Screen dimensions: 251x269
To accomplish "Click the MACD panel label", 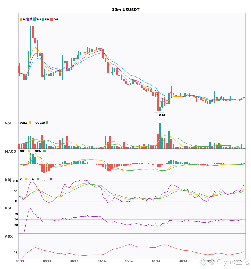I will (x=10, y=151).
